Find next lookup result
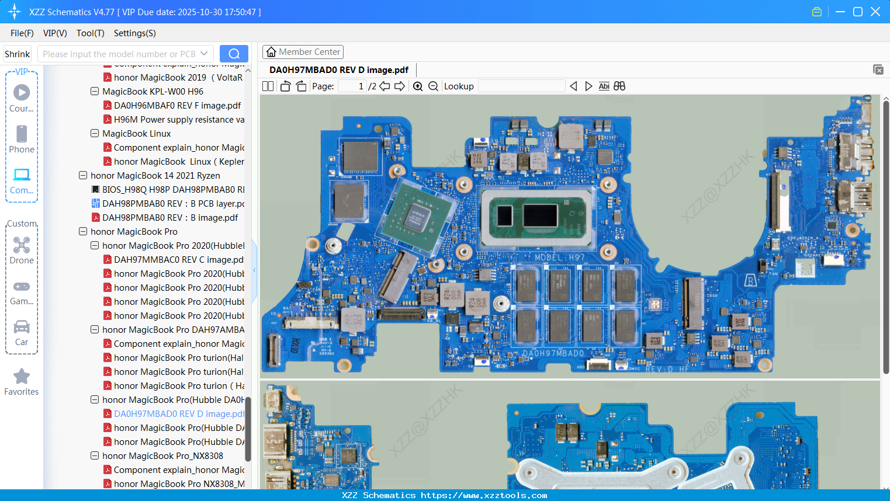This screenshot has width=890, height=501. click(588, 86)
